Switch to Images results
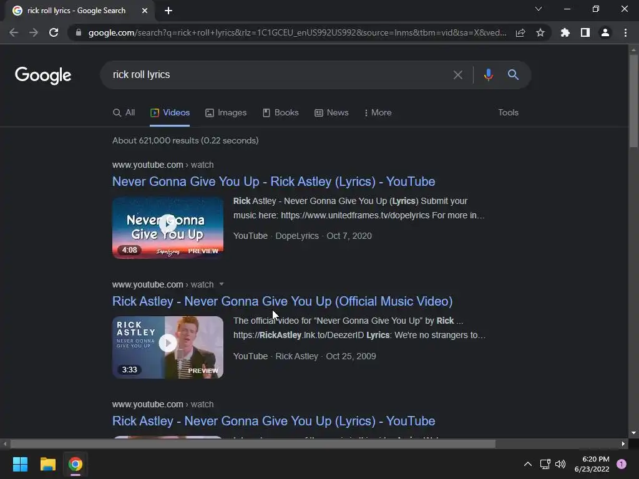639x479 pixels. 226,112
